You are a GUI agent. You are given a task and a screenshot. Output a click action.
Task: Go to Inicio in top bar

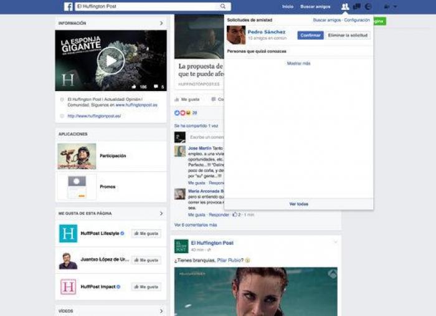288,7
